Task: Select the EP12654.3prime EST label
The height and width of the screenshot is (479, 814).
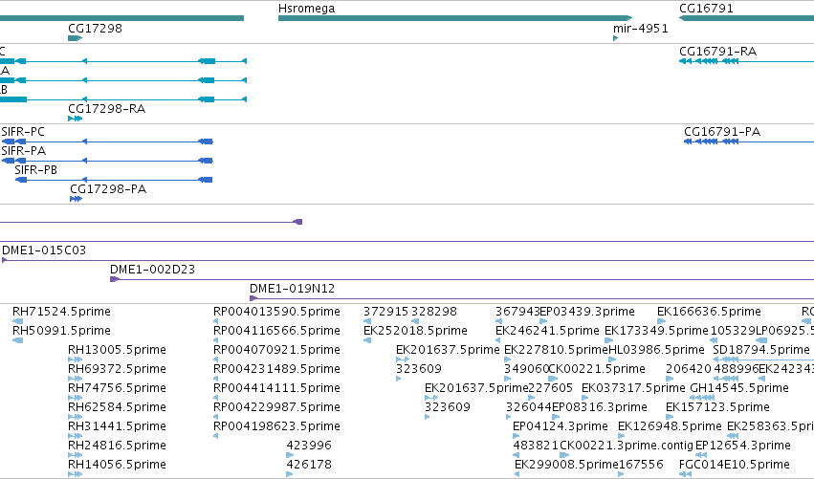Action: click(743, 446)
